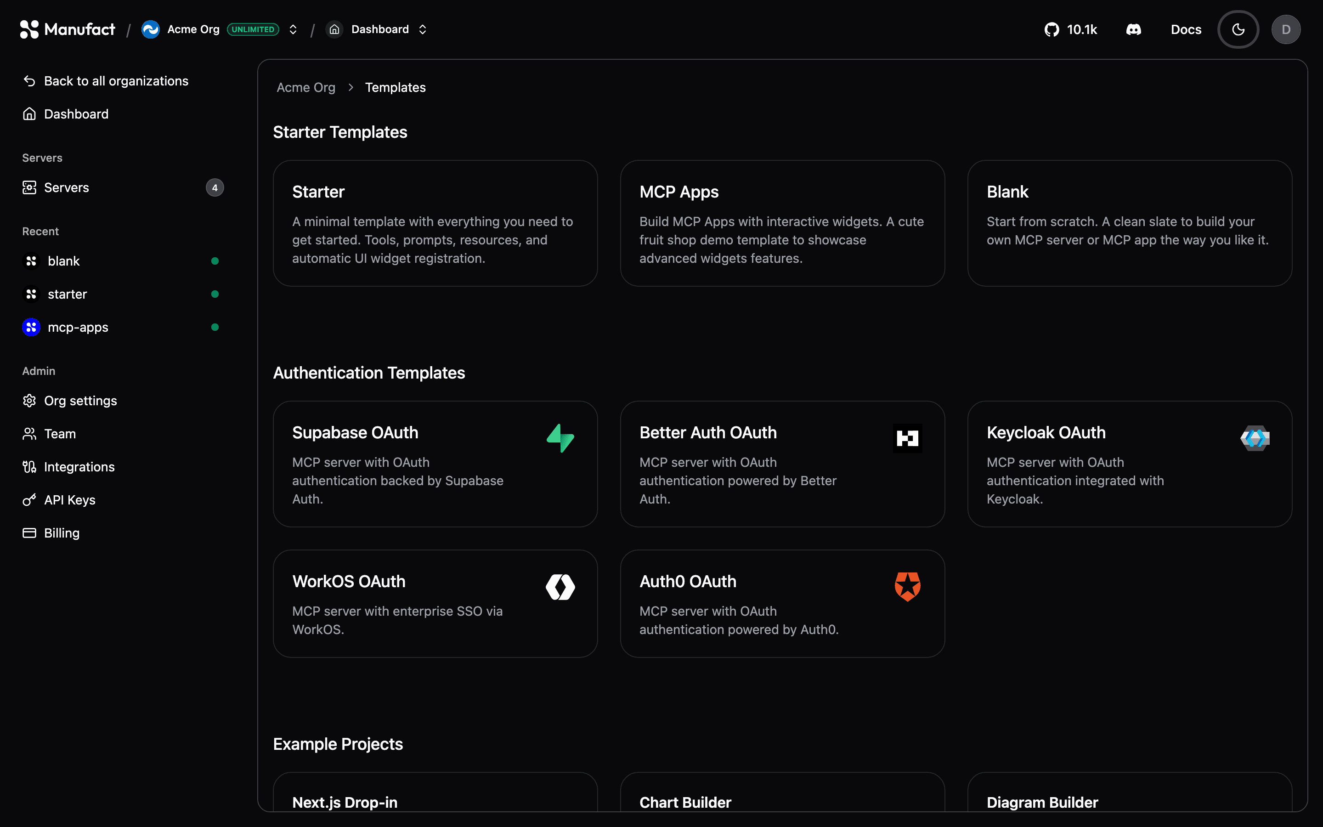Select the Better Auth OAuth template
The width and height of the screenshot is (1323, 827).
[782, 464]
